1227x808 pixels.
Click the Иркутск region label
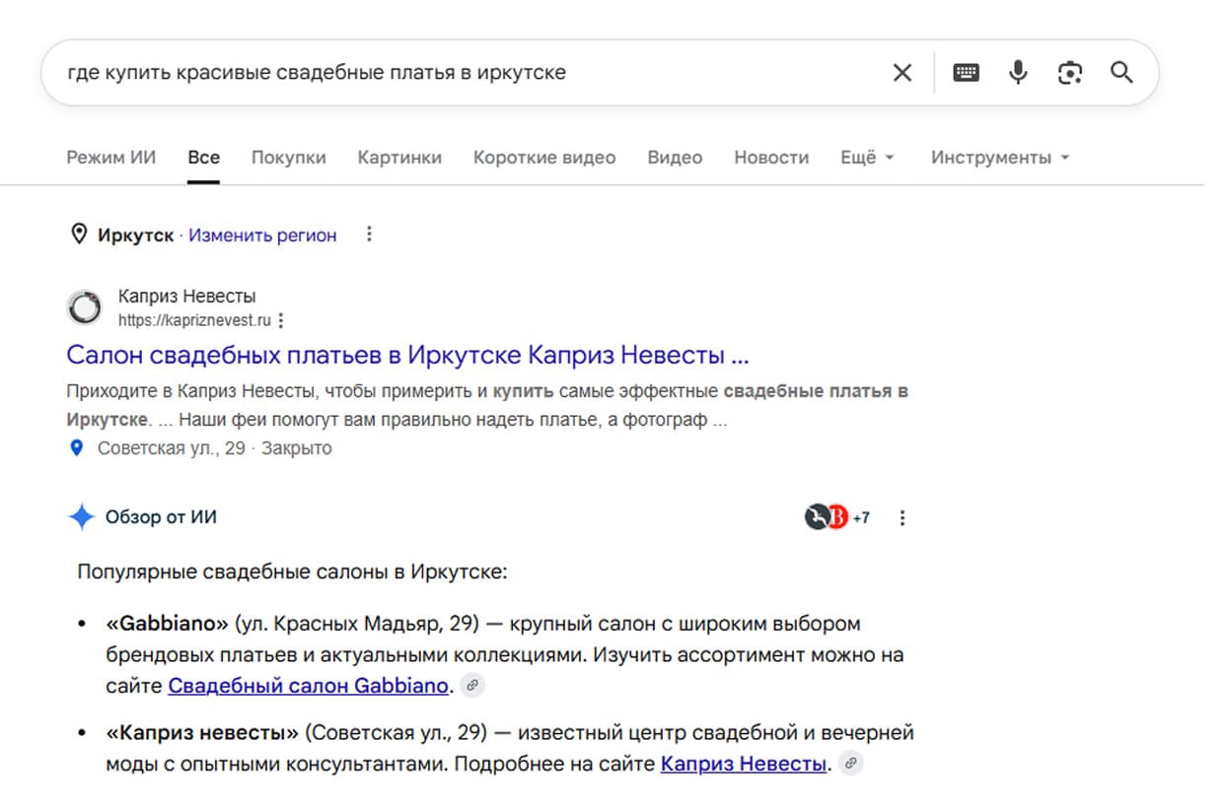pyautogui.click(x=135, y=236)
